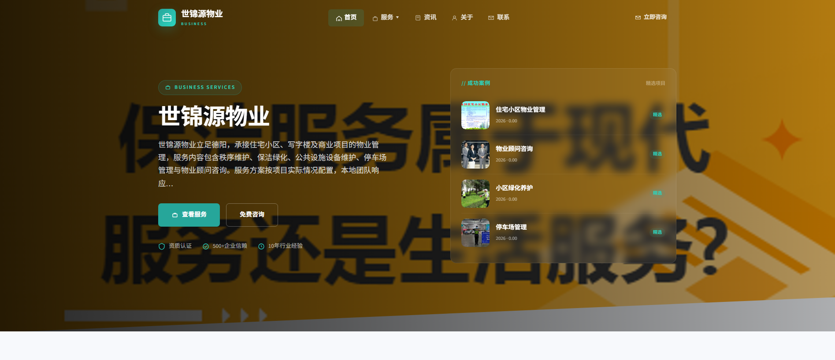The image size is (835, 360).
Task: Click the 精选 badge on 停车场管理 row
Action: [x=657, y=232]
